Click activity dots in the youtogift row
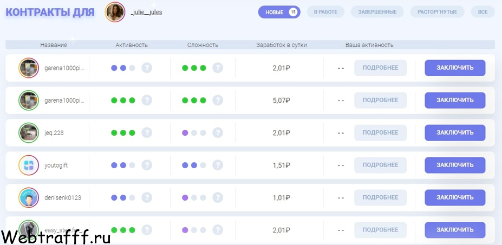The width and height of the screenshot is (502, 245). [x=123, y=165]
